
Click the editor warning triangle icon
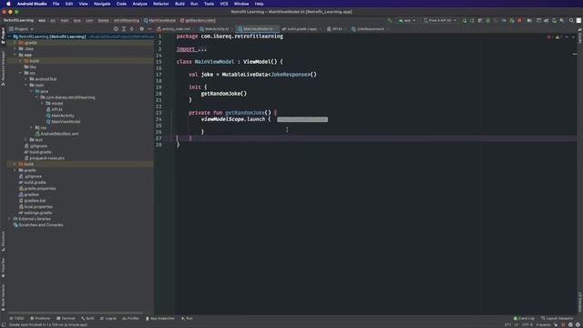click(x=557, y=37)
